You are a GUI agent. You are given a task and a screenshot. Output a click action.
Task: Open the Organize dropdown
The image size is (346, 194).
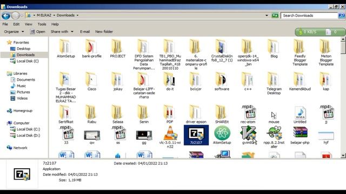(x=14, y=32)
